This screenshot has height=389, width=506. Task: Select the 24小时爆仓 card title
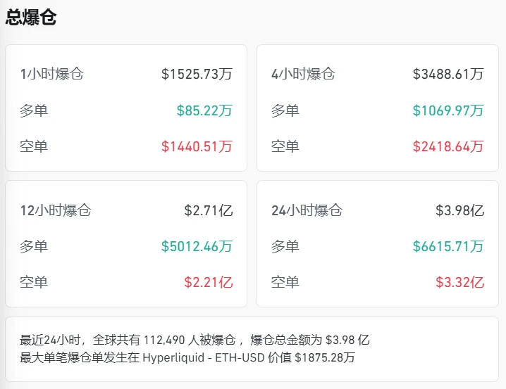307,210
